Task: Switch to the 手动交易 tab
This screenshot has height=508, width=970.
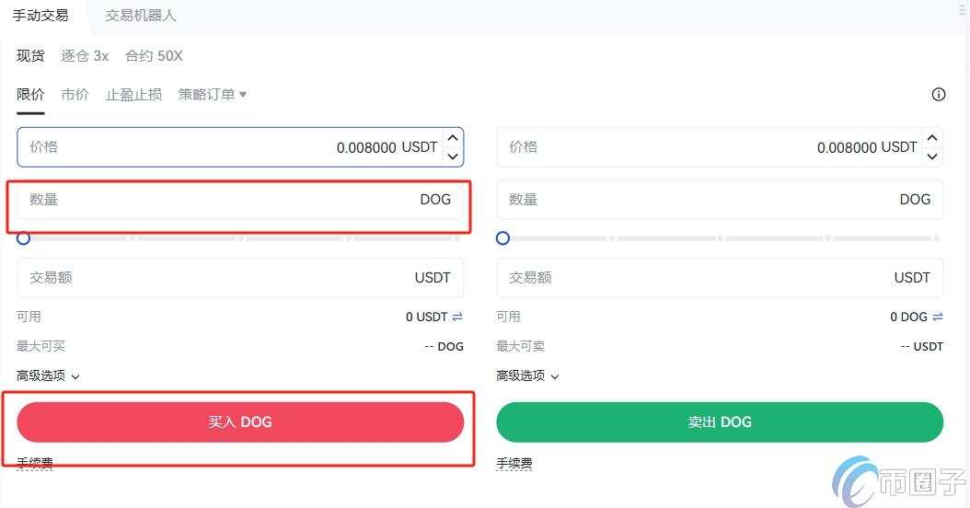Action: point(40,16)
